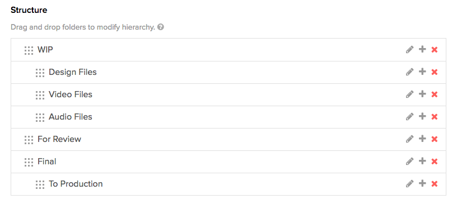Click the pencil edit icon for WIP

409,50
